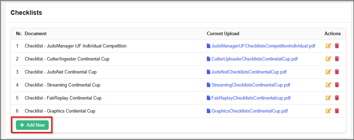Delete the Streaming Continental Cup checklist
The image size is (354, 140).
(337, 85)
